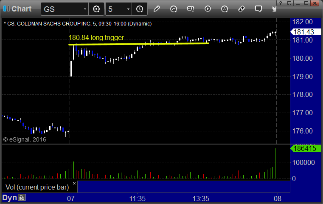Click the 186415 volume value marker
This screenshot has height=204, width=323.
click(x=306, y=148)
